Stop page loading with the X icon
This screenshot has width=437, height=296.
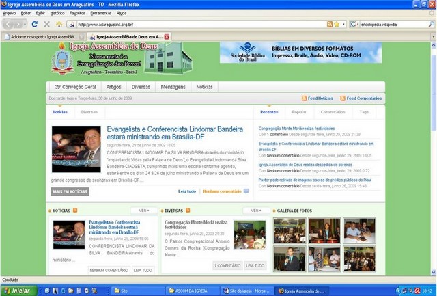tap(47, 25)
